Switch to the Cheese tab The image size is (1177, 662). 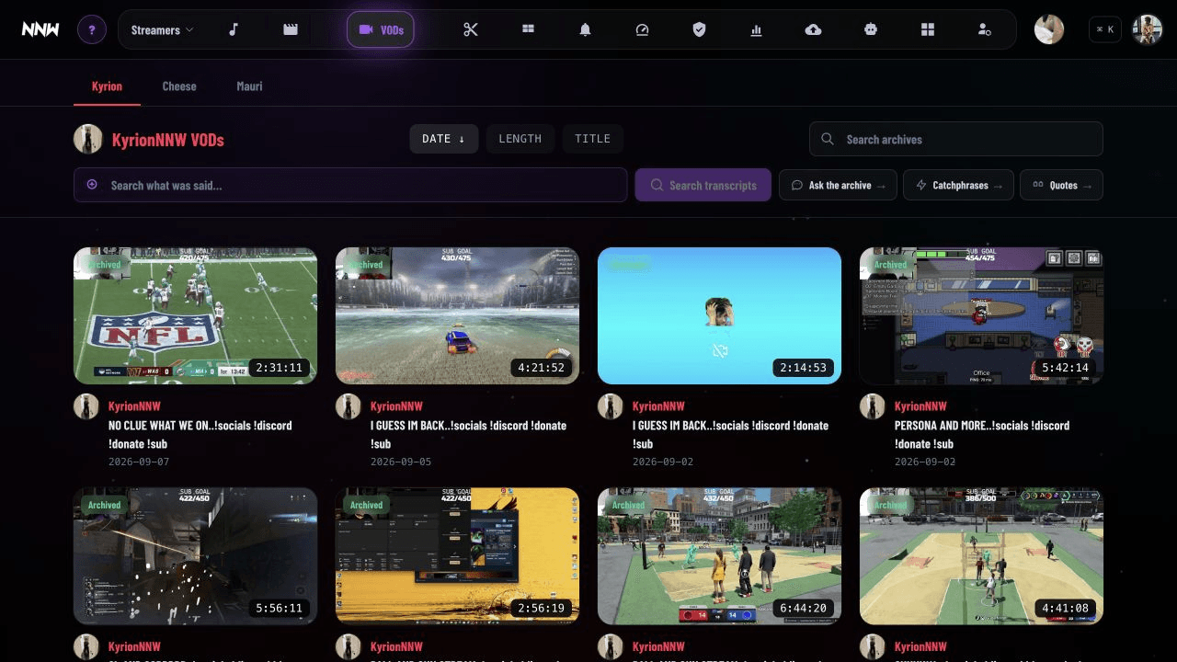(179, 86)
